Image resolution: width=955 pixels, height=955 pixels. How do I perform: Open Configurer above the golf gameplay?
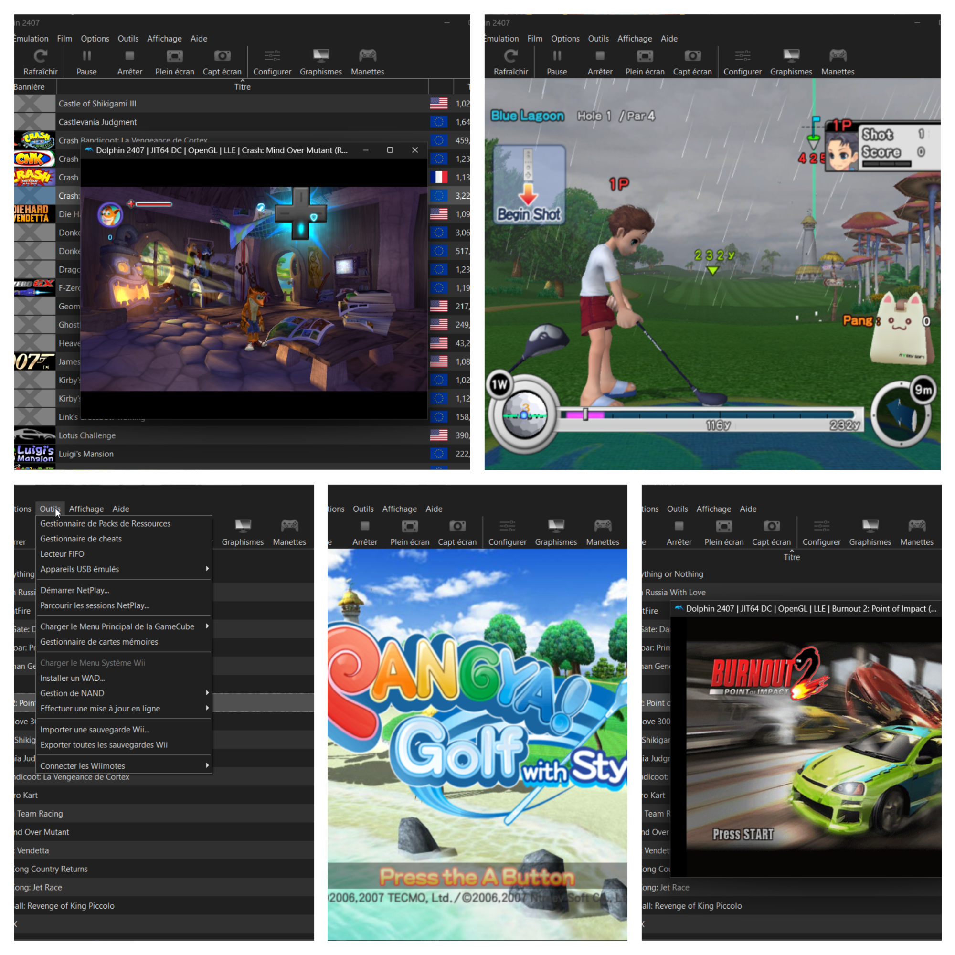(x=742, y=62)
